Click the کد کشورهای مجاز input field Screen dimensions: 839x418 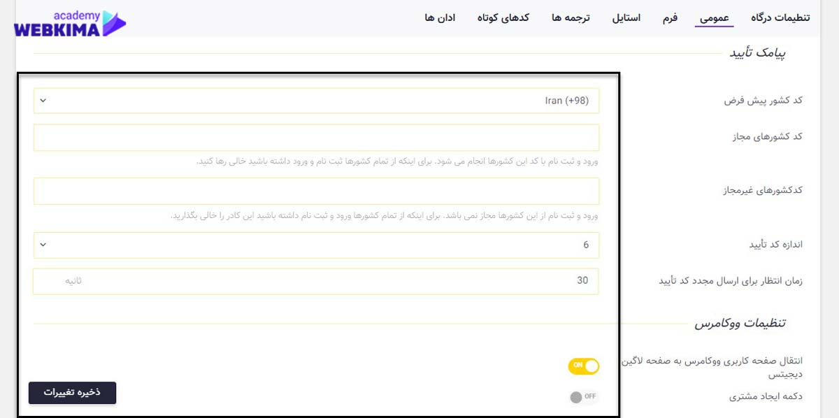(316, 138)
